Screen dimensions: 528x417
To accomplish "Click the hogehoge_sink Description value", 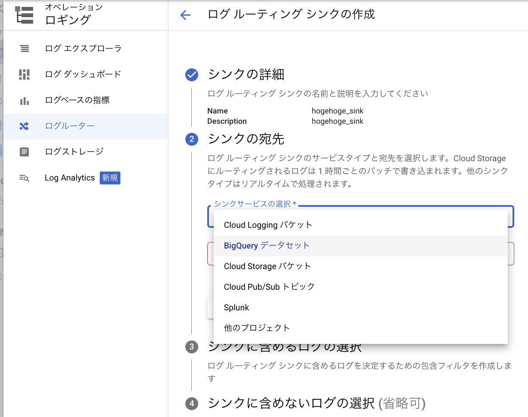I will pyautogui.click(x=338, y=121).
